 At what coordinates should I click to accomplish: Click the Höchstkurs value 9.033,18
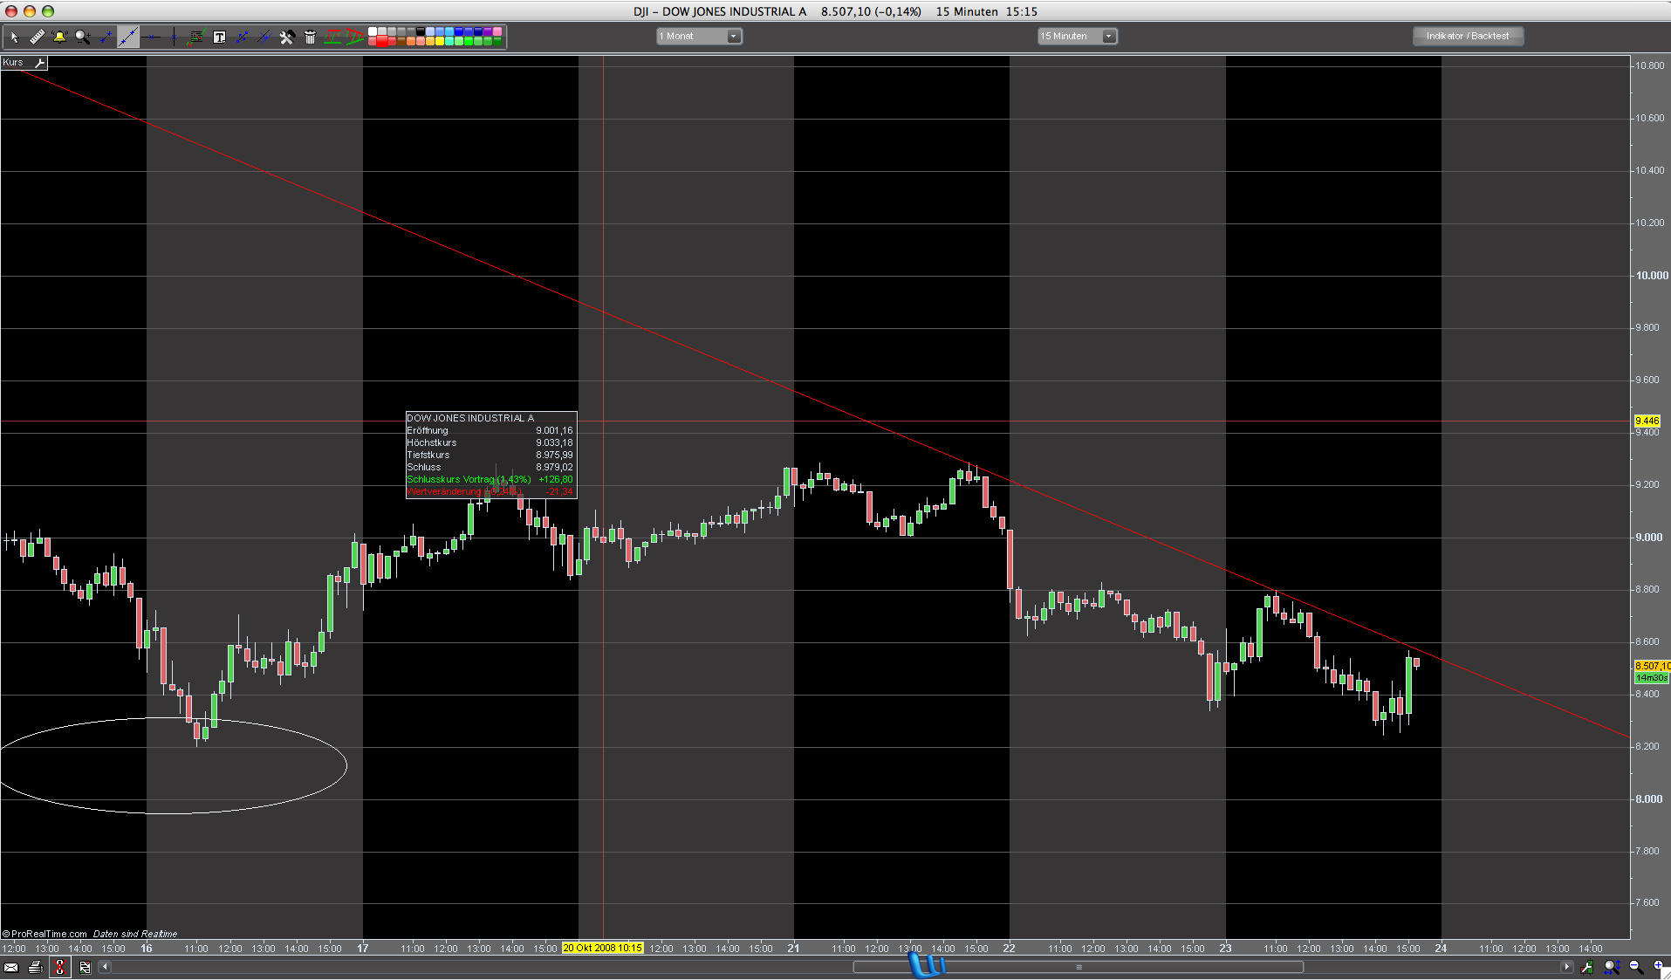(554, 442)
